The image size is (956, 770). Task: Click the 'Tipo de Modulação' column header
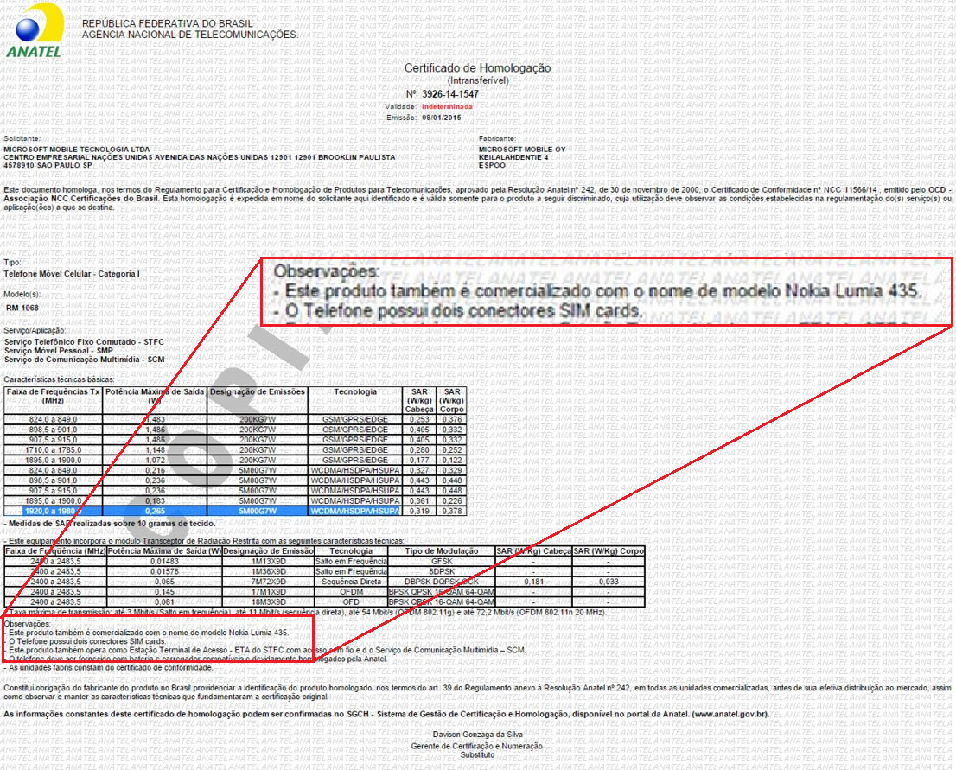442,551
